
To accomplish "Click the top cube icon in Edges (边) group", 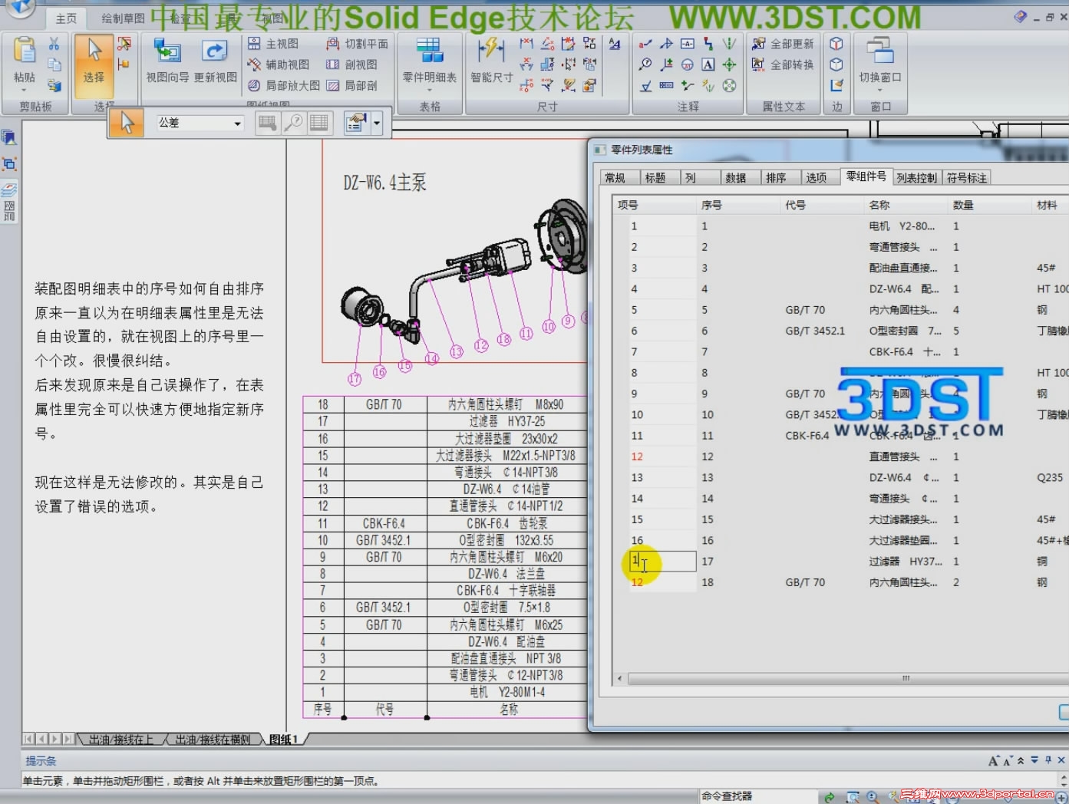I will click(x=836, y=44).
